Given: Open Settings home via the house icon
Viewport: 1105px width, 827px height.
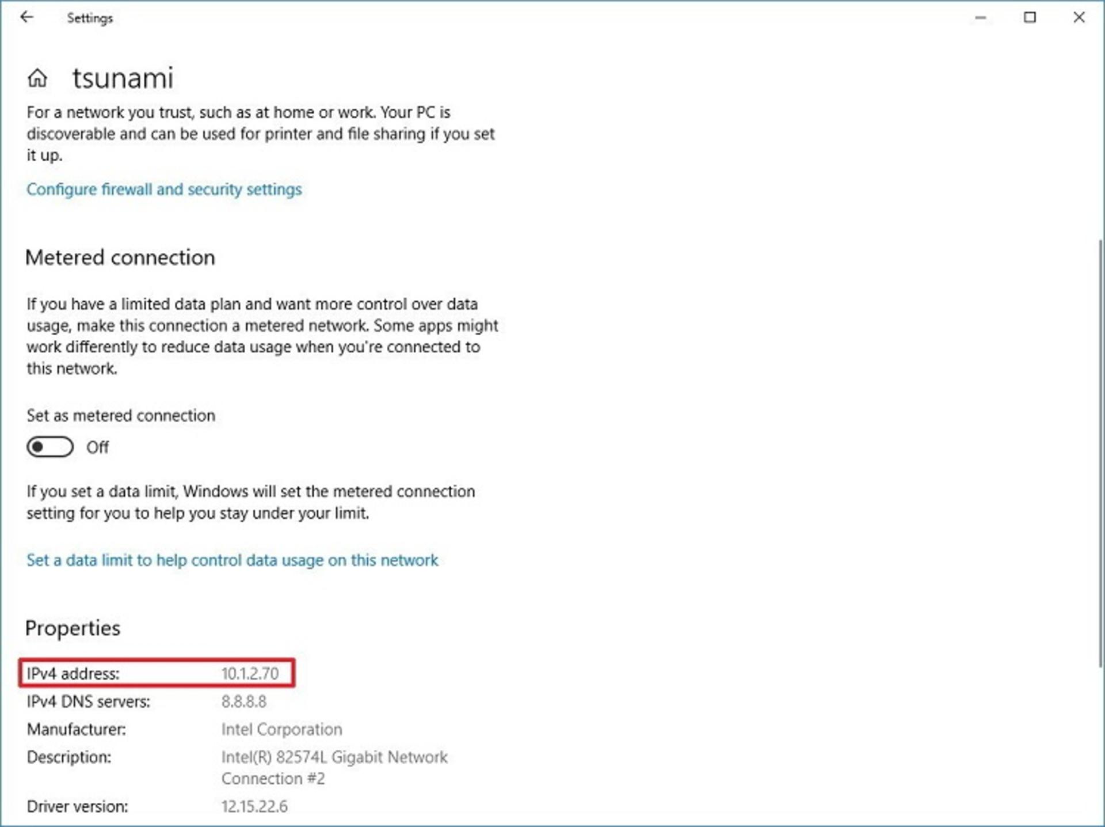Looking at the screenshot, I should tap(37, 78).
